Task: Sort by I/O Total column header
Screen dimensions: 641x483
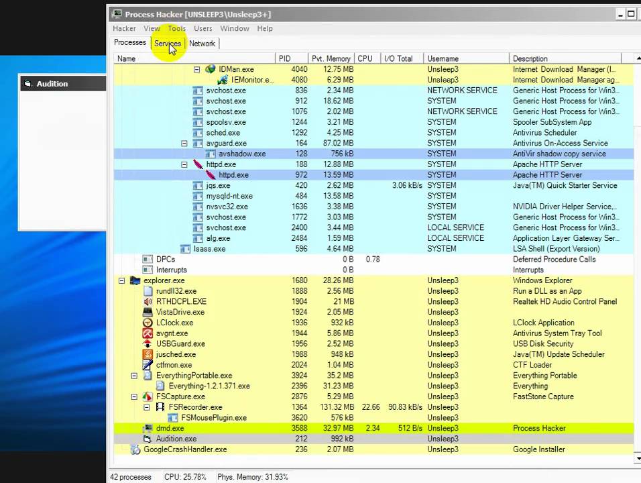Action: pyautogui.click(x=402, y=58)
